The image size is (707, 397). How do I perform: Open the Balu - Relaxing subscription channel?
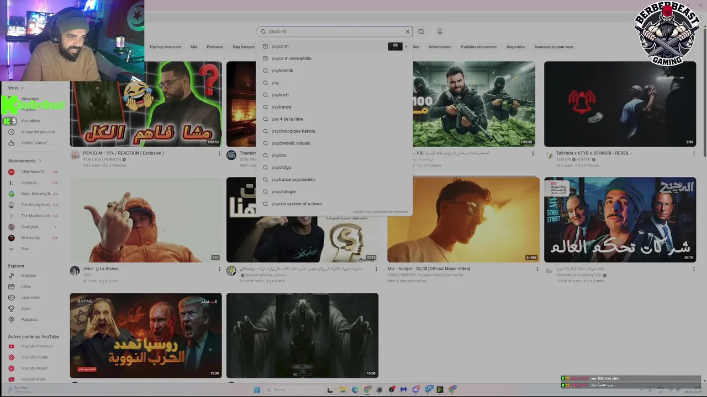click(x=33, y=194)
